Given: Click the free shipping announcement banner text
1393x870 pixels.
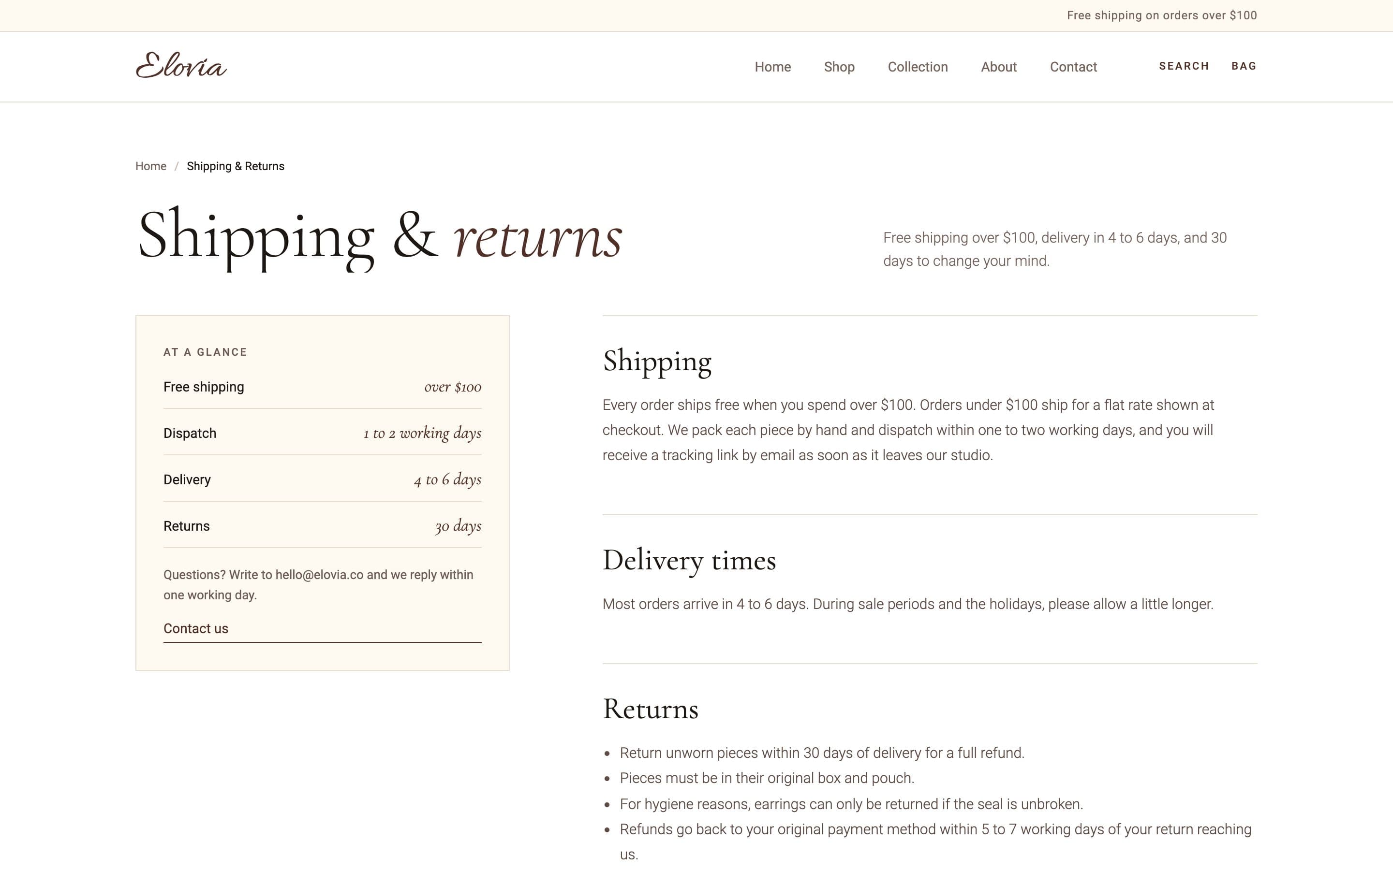Looking at the screenshot, I should click(1162, 15).
